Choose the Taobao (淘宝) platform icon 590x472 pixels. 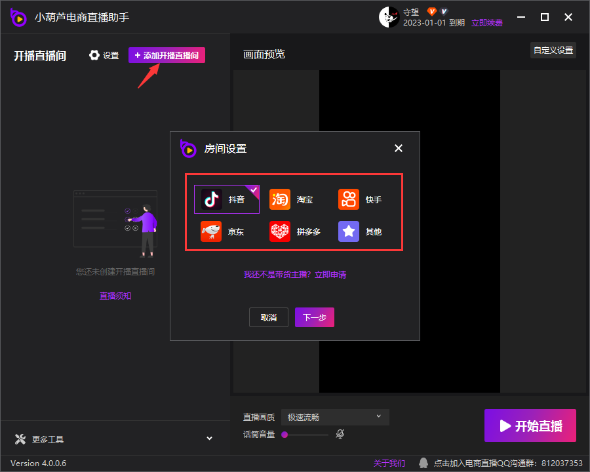point(280,199)
